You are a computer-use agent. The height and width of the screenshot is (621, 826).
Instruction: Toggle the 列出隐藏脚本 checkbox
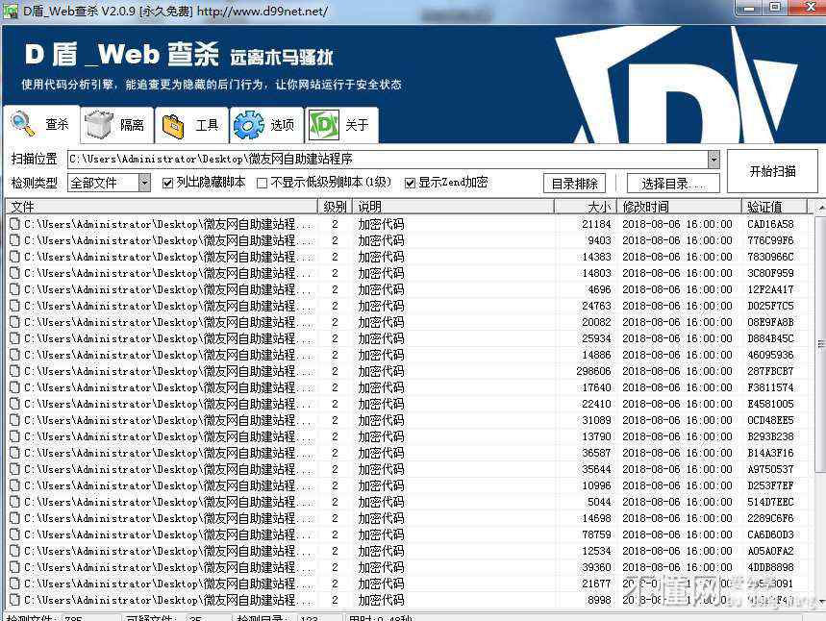(168, 183)
